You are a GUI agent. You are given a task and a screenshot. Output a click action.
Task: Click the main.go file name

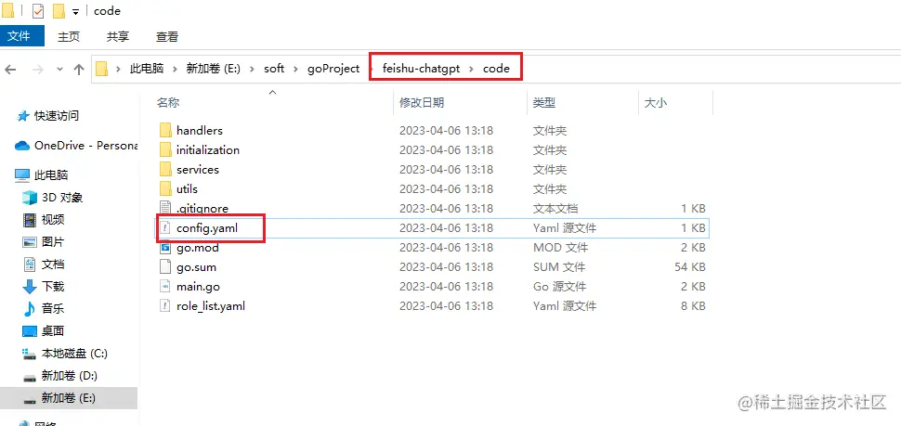pyautogui.click(x=198, y=287)
